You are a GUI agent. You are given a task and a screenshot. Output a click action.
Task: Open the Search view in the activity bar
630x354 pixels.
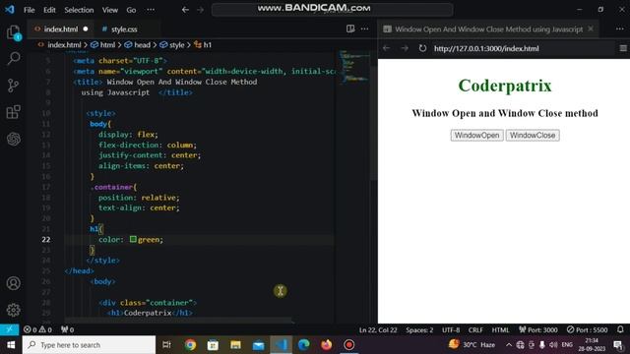click(13, 59)
